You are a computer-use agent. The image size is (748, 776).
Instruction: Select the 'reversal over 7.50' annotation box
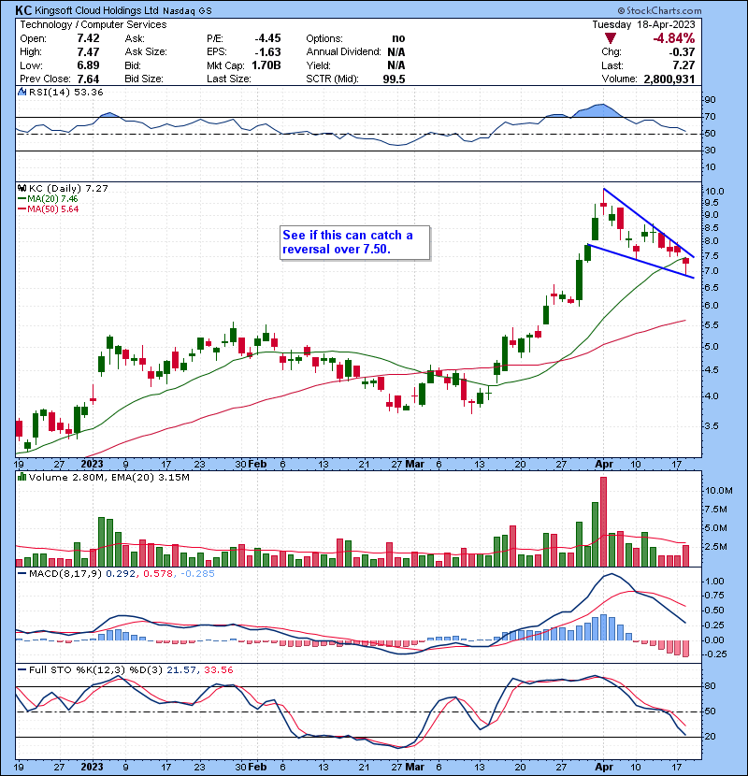[354, 242]
